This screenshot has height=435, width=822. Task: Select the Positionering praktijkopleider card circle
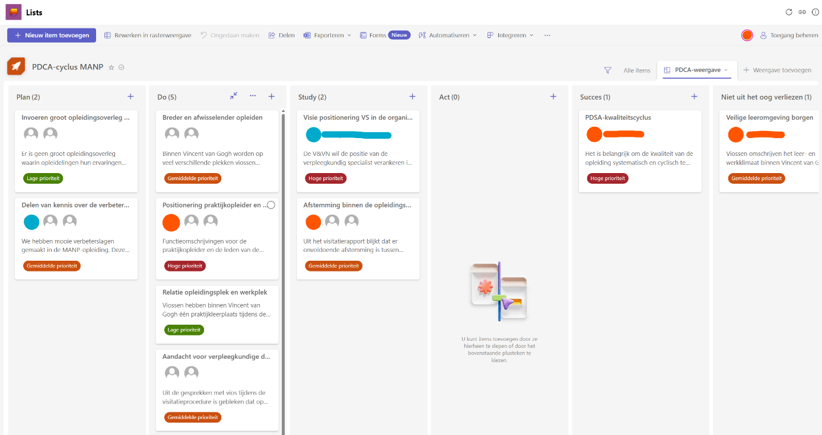pyautogui.click(x=271, y=204)
